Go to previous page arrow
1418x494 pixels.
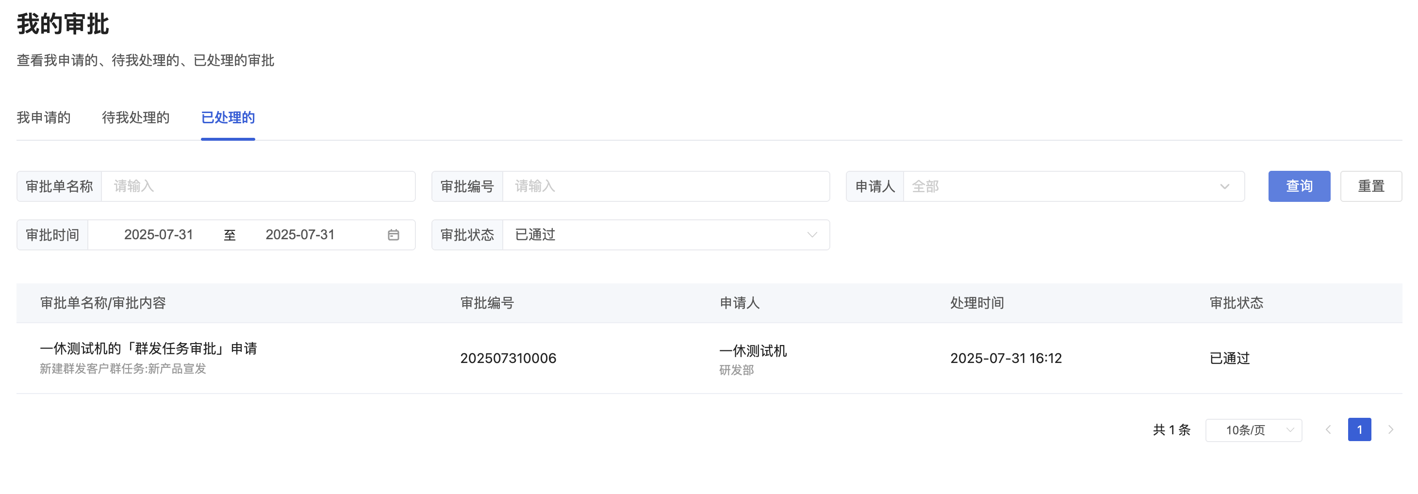[1328, 429]
